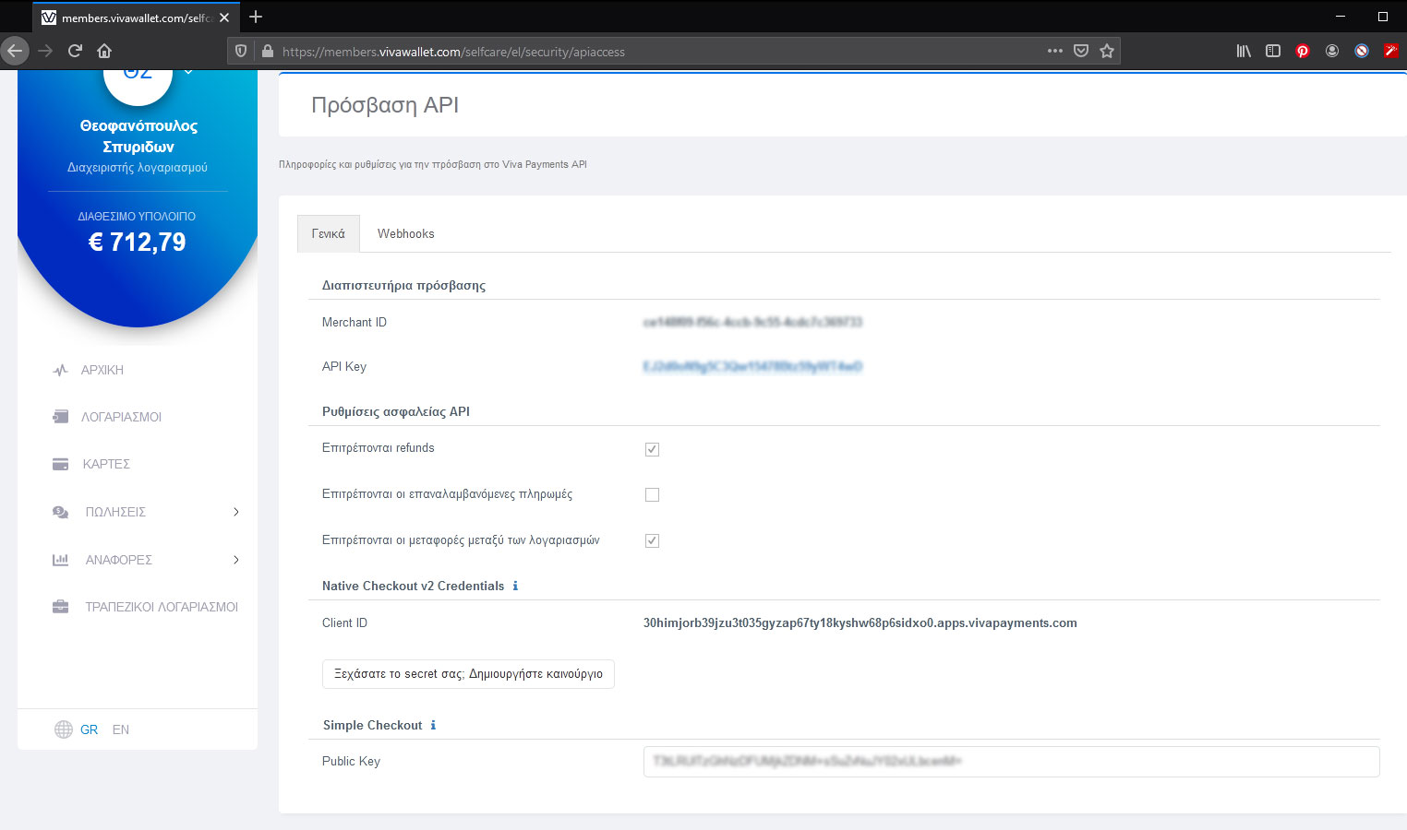Select the chart icon for ΑΝΑΦΟΡΕΣ
Screen dimensions: 1407x830
60,559
